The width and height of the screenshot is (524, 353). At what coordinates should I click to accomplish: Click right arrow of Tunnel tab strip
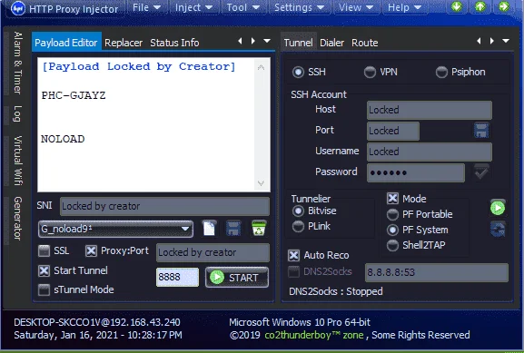pyautogui.click(x=492, y=41)
